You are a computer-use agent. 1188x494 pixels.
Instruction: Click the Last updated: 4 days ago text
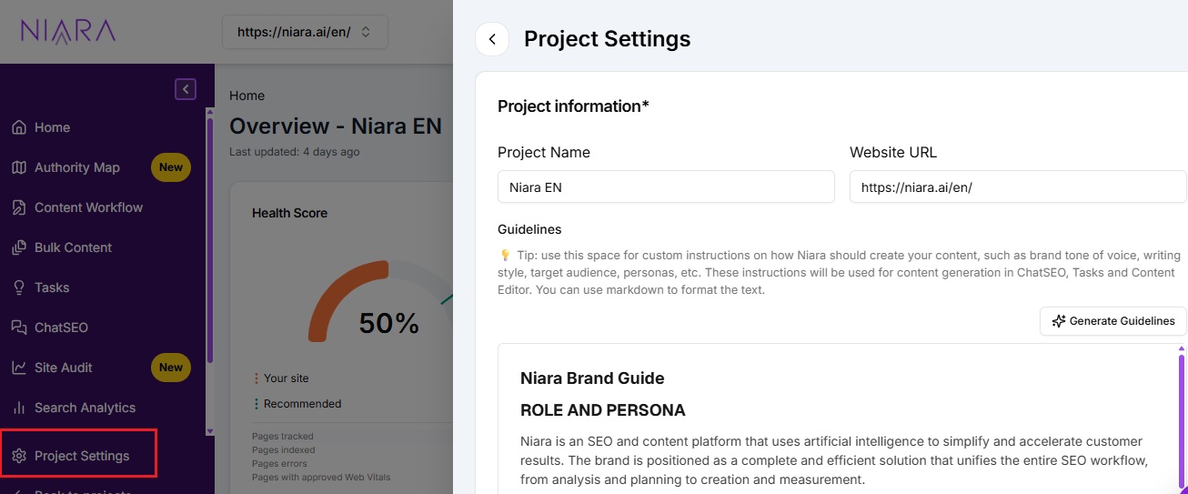295,151
